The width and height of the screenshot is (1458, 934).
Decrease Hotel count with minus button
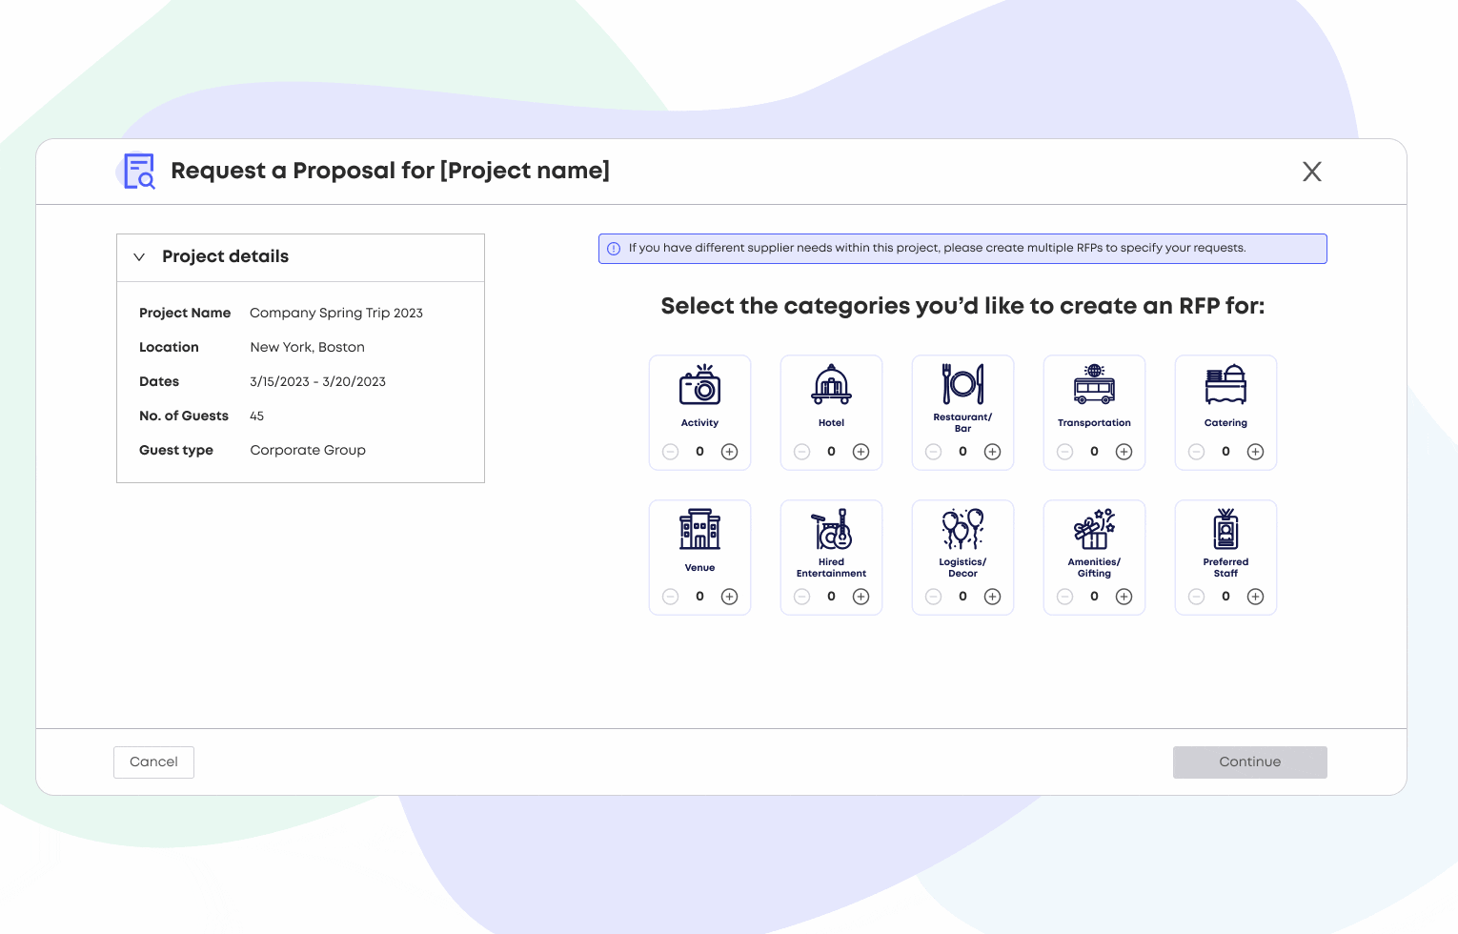click(x=801, y=452)
